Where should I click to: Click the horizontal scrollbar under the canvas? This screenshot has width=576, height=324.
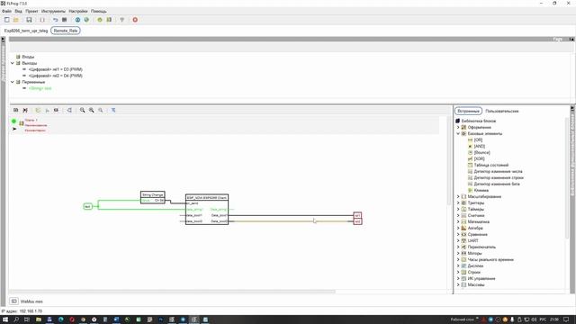click(173, 292)
